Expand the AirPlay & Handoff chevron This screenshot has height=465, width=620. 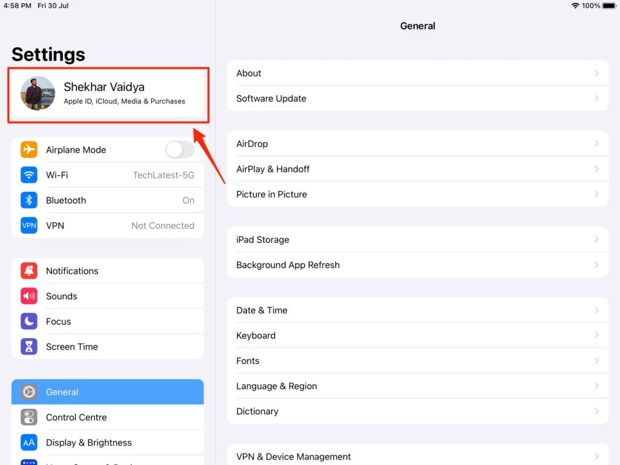click(x=596, y=169)
